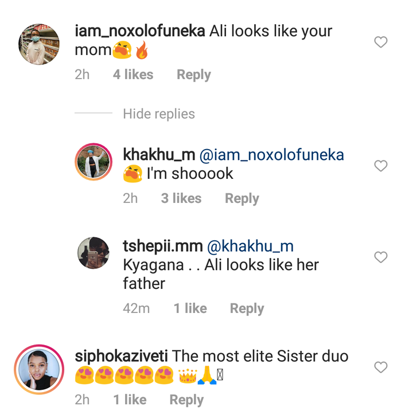
Task: View the 4 likes on the first comment
Action: (133, 75)
